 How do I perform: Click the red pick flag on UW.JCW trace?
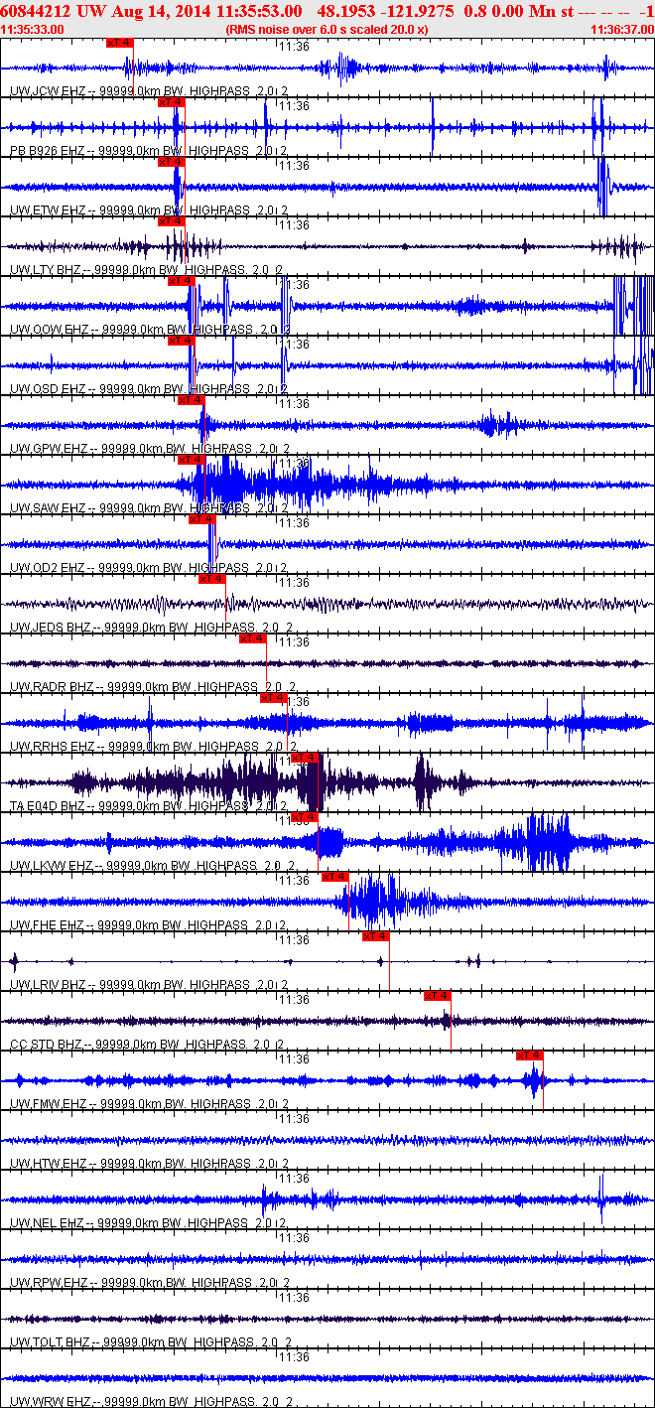(119, 43)
